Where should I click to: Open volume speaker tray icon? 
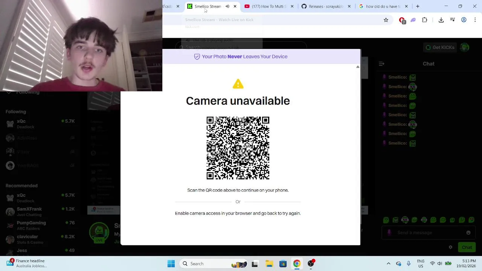click(x=440, y=264)
